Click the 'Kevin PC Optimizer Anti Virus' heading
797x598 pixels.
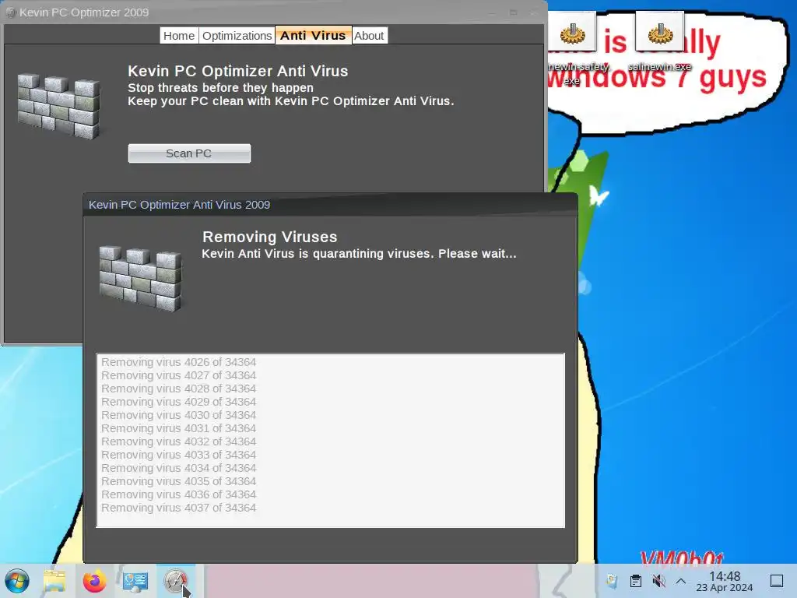point(238,71)
